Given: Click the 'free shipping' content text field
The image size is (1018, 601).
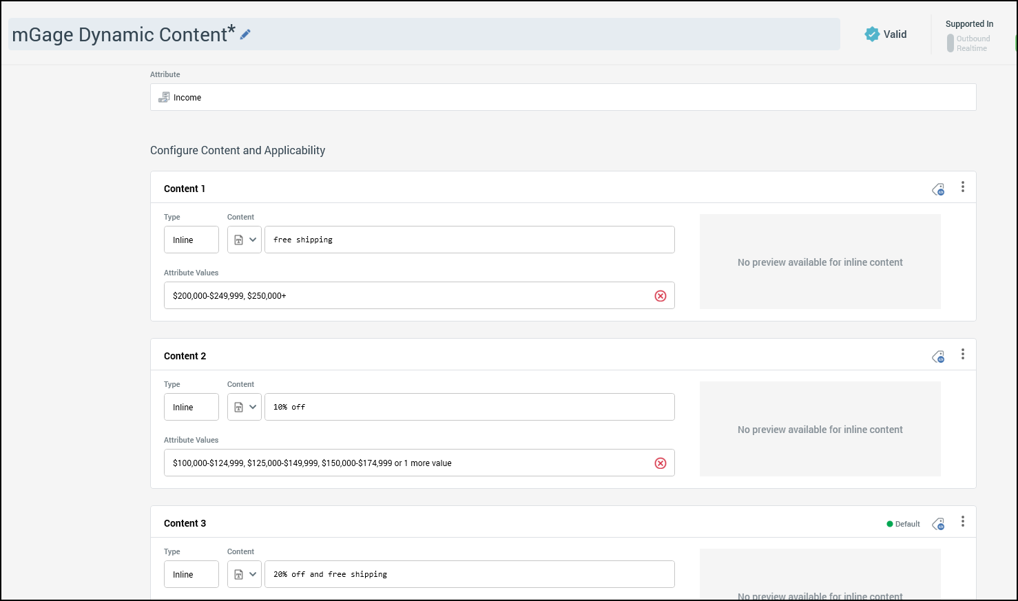Looking at the screenshot, I should (469, 240).
